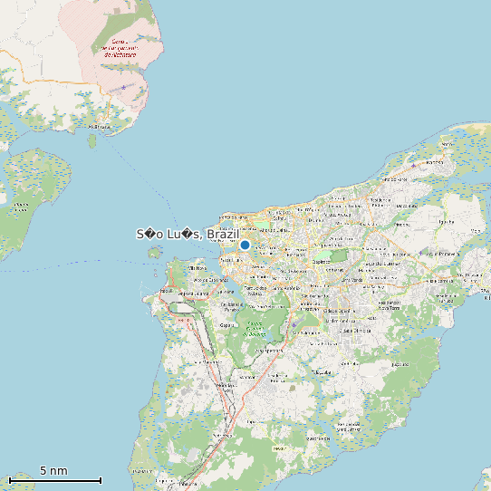The image size is (491, 491).
Task: Click the blue São Luís location marker
Action: [245, 245]
